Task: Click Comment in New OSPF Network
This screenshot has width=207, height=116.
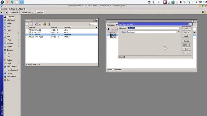Action: (x=186, y=45)
